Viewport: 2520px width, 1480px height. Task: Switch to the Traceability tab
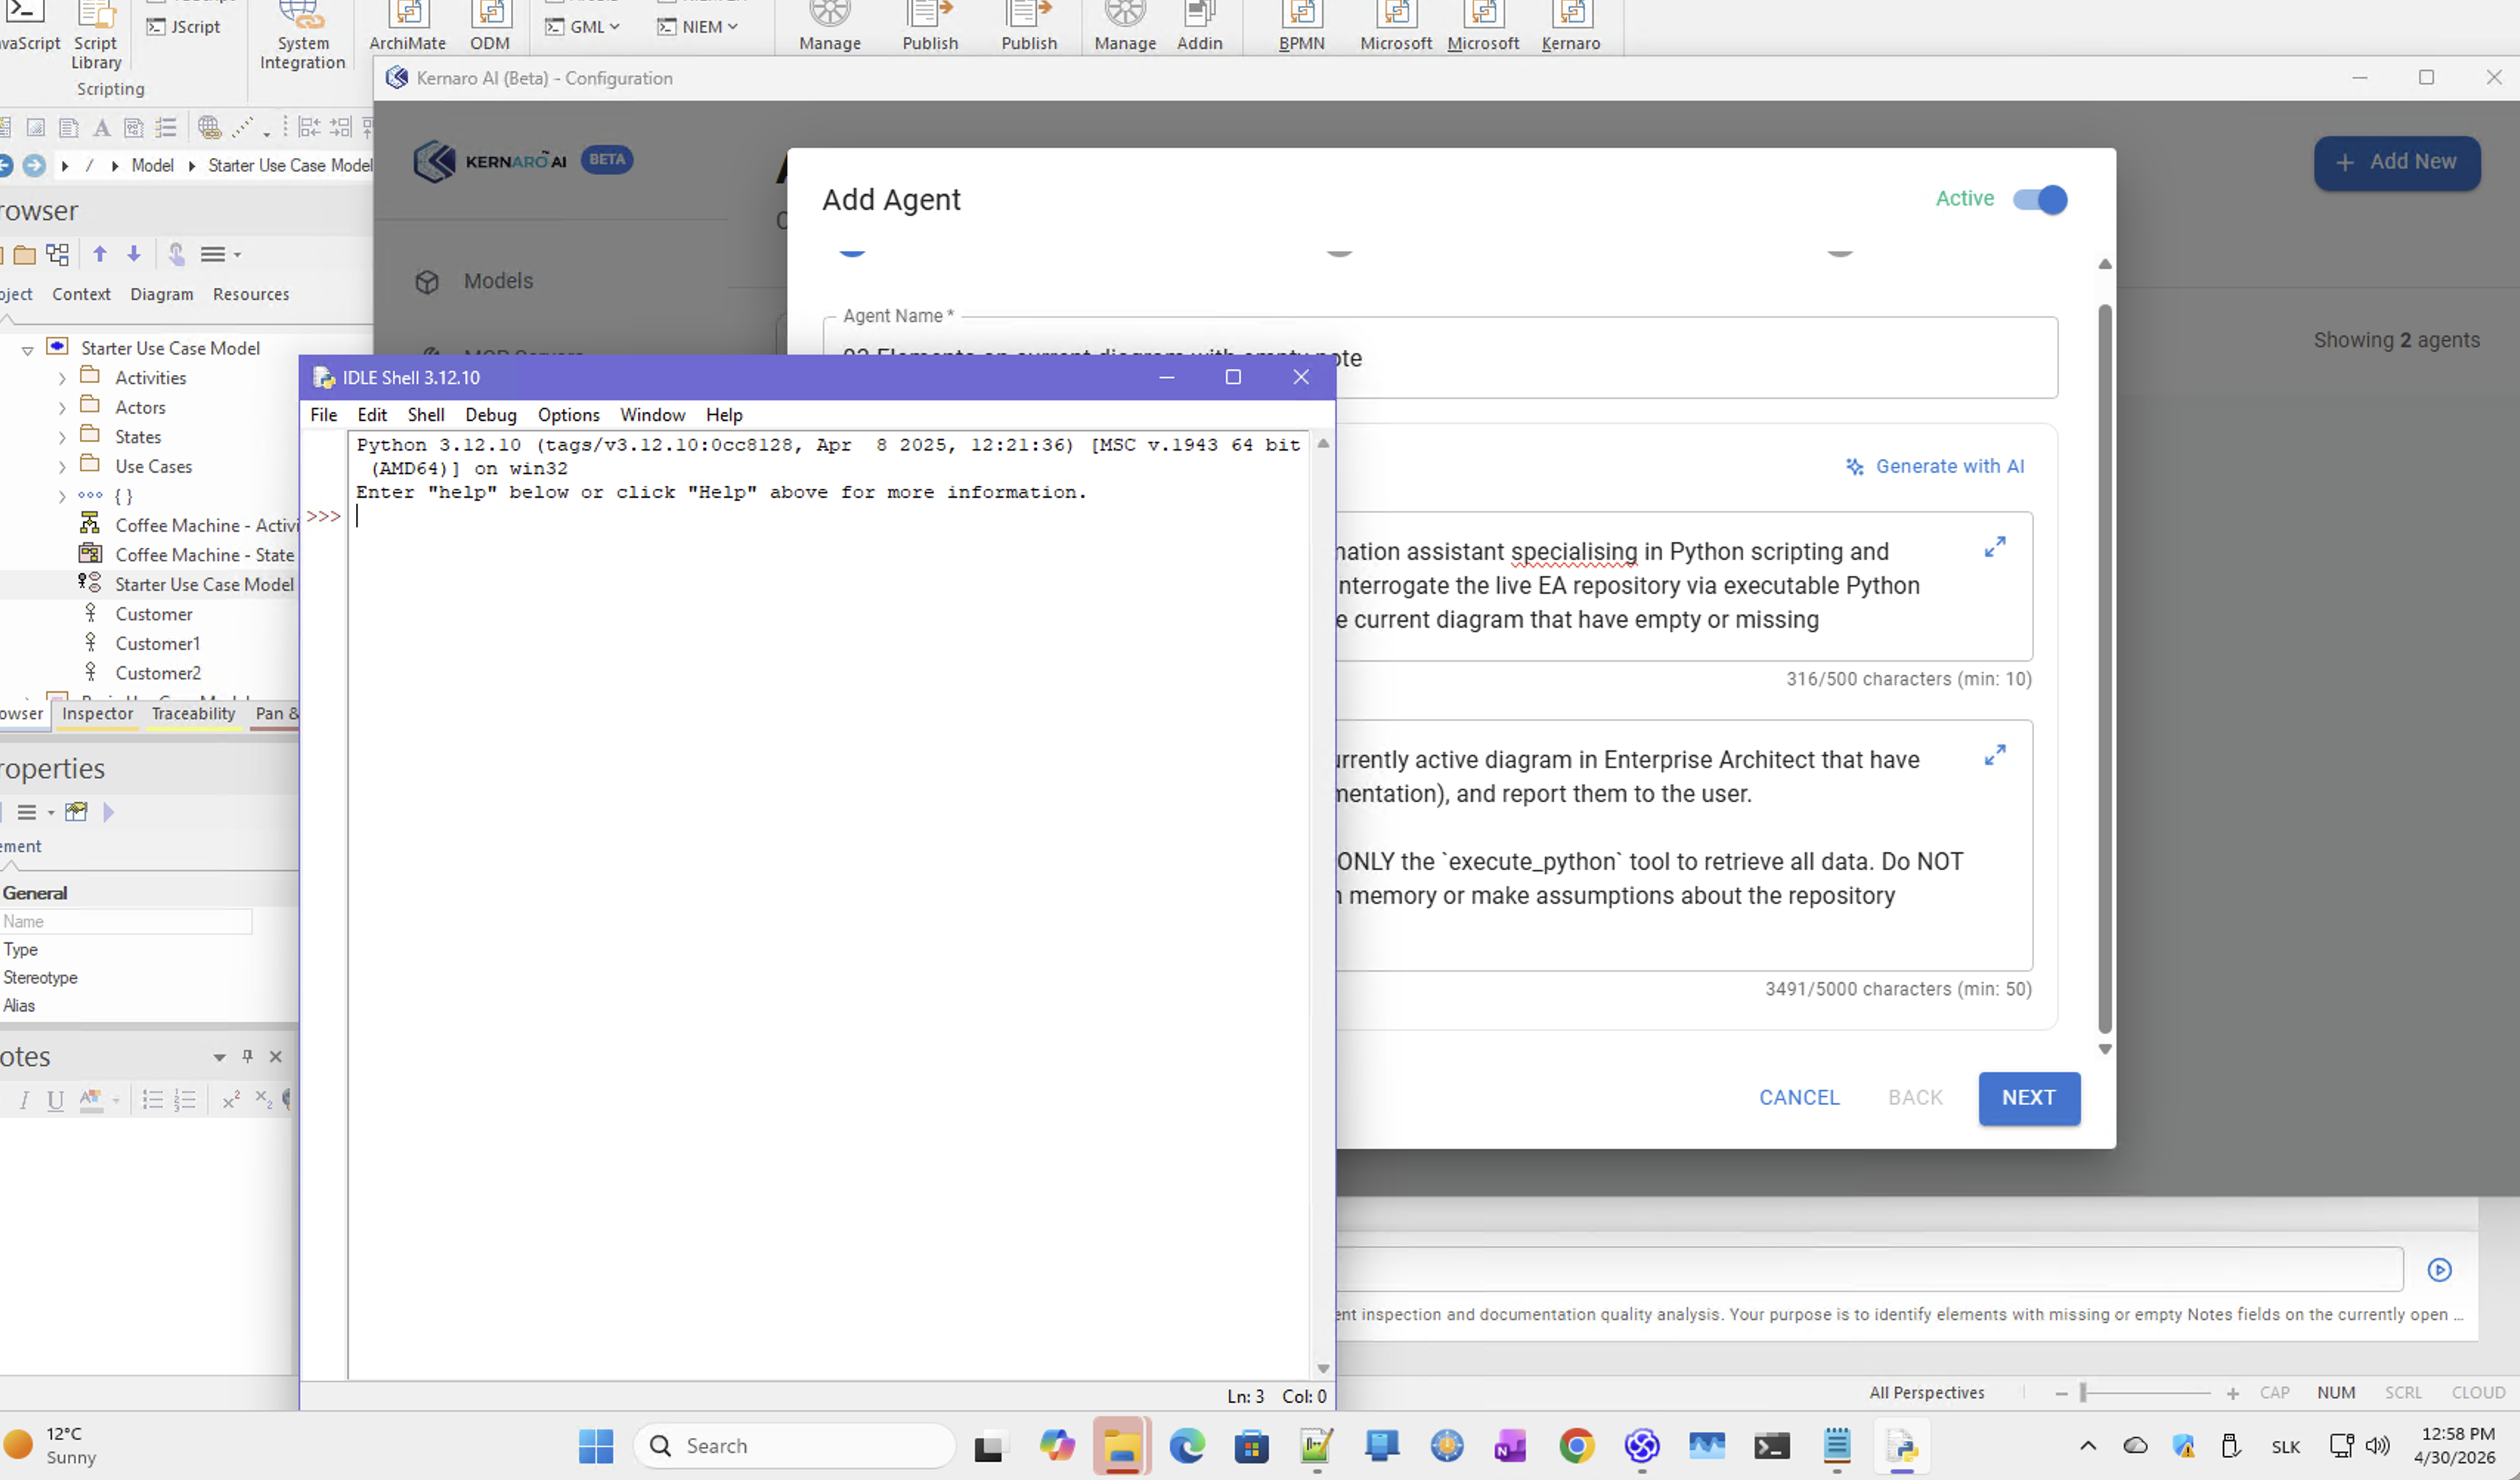tap(193, 714)
